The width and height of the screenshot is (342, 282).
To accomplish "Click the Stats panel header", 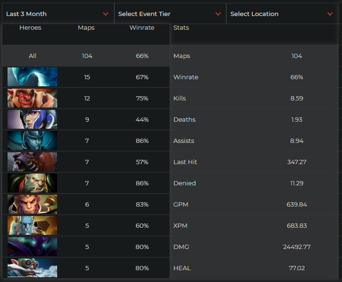I will [x=181, y=28].
